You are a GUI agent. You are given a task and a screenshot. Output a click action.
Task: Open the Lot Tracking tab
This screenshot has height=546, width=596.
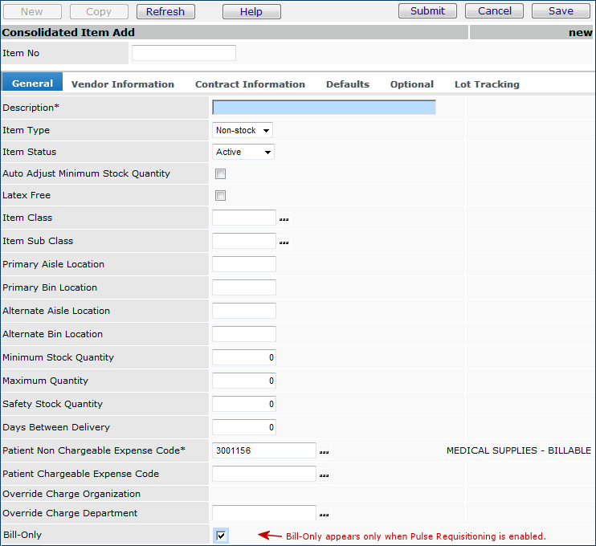487,84
